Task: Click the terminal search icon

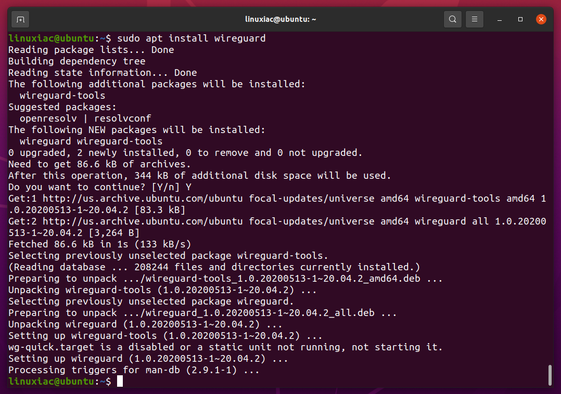Action: [453, 20]
